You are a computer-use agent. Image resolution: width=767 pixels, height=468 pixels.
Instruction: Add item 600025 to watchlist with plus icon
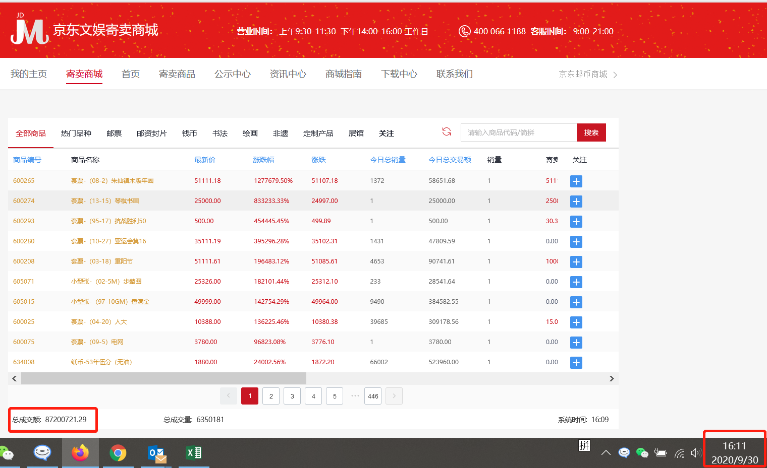coord(576,322)
